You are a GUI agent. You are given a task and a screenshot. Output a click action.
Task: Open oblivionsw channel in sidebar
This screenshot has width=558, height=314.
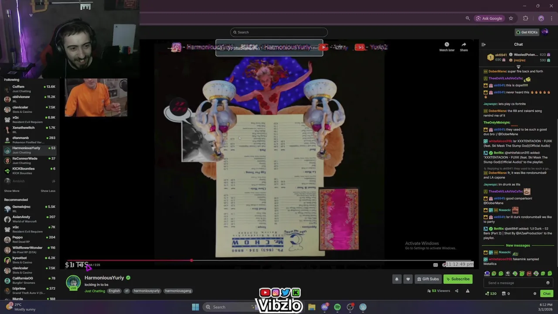pos(30,99)
